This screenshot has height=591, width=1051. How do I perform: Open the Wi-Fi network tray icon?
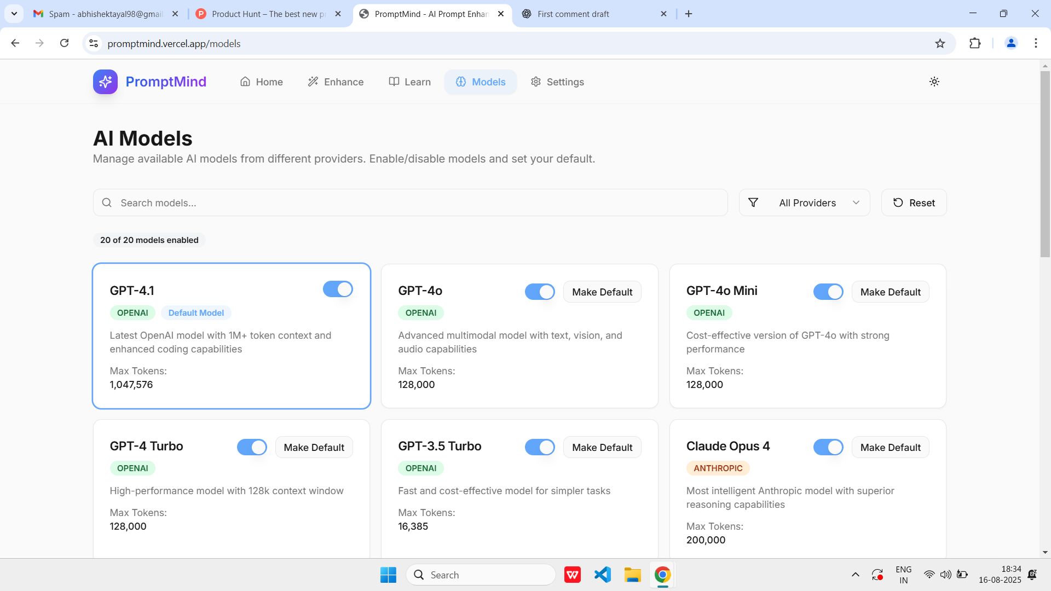coord(929,575)
